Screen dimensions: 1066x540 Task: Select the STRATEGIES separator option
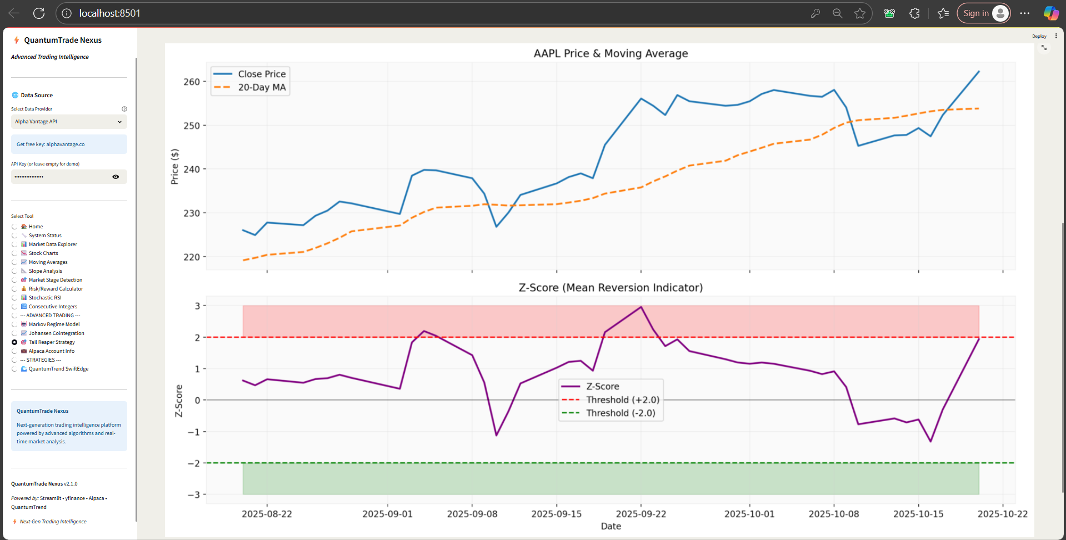(x=37, y=360)
